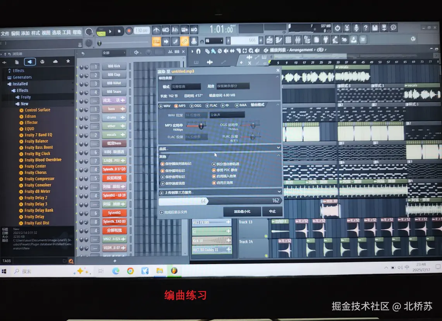Select the OGG output format radio
Image resolution: width=442 pixels, height=321 pixels.
point(191,106)
